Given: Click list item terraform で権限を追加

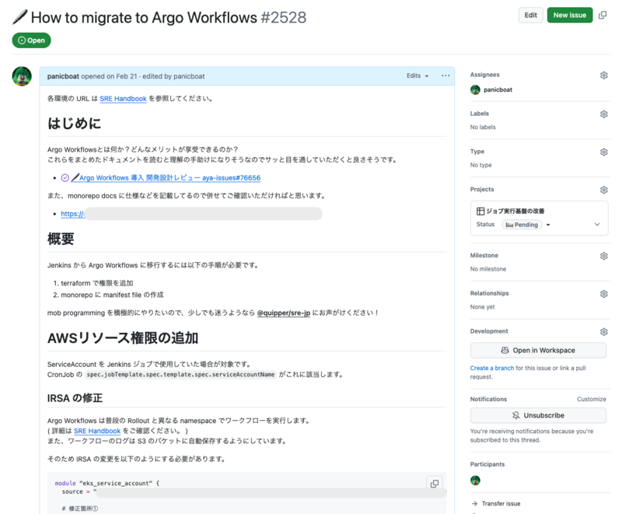Looking at the screenshot, I should point(96,283).
